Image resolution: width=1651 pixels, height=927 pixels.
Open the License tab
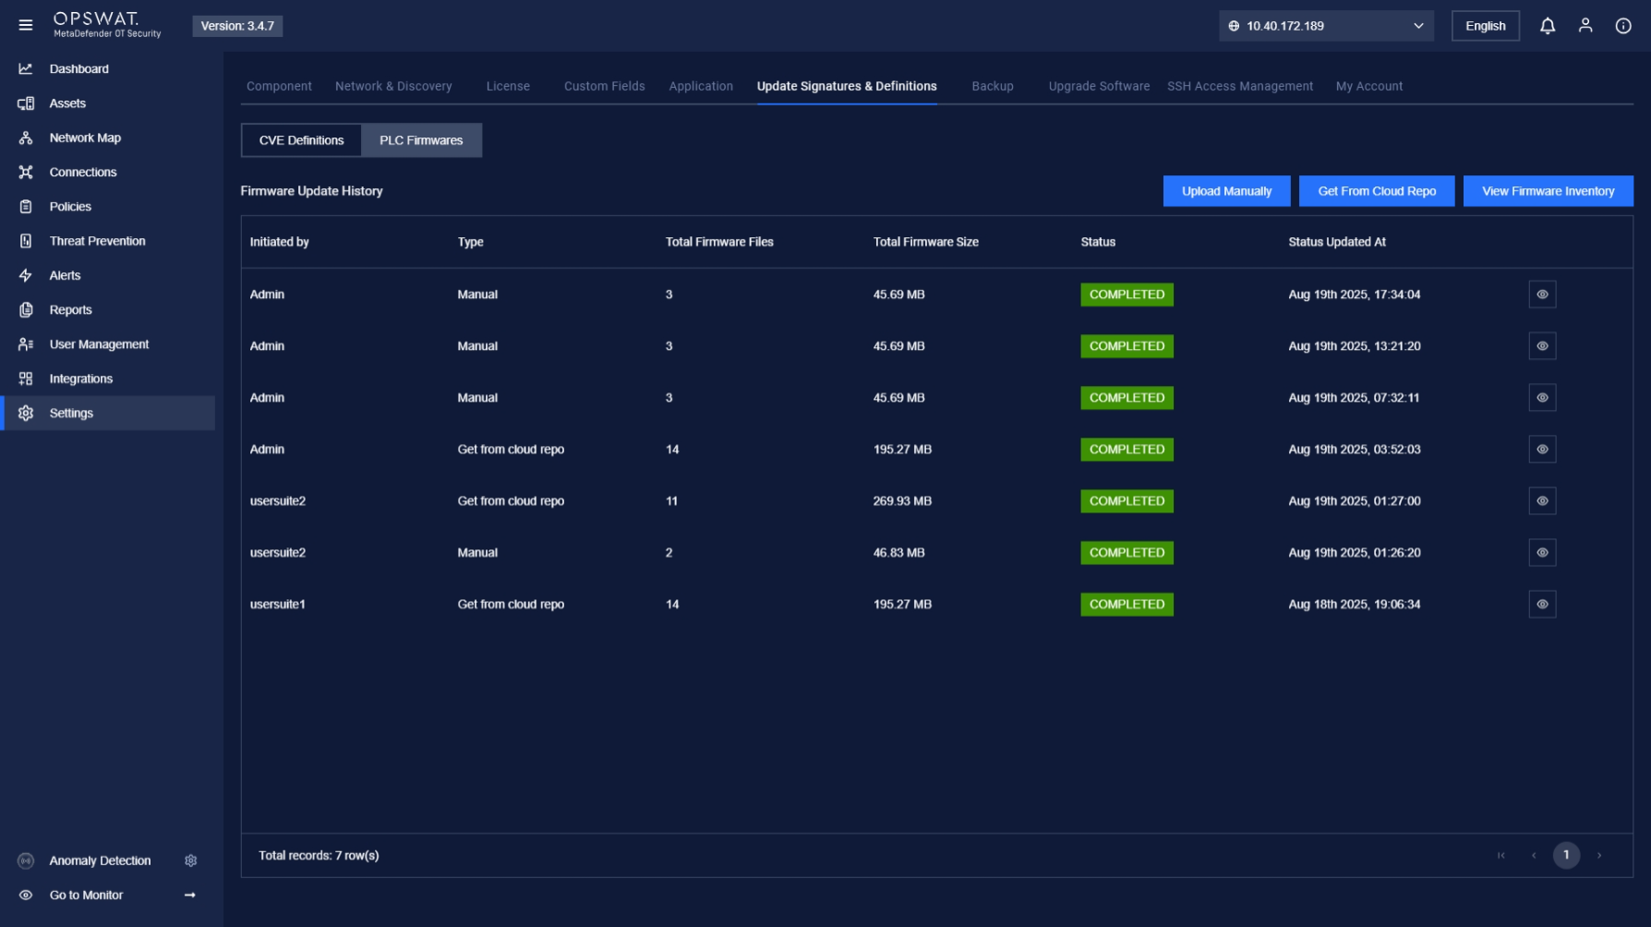(x=508, y=86)
